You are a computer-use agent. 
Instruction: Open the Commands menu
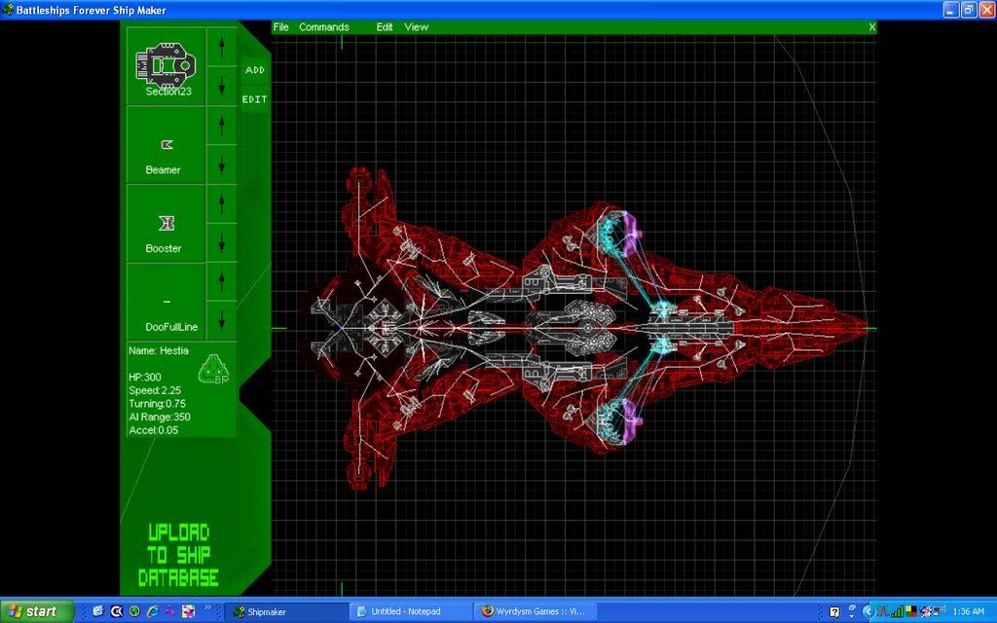(x=323, y=27)
